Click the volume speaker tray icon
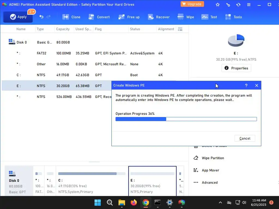 click(244, 202)
